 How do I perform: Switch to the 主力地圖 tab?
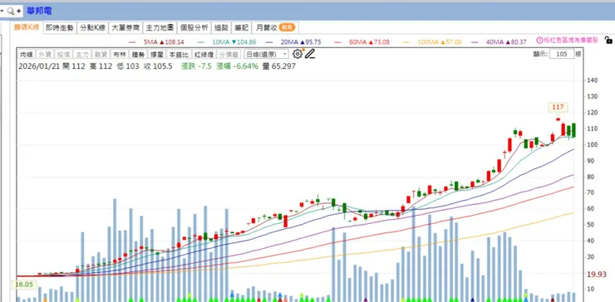pos(160,28)
